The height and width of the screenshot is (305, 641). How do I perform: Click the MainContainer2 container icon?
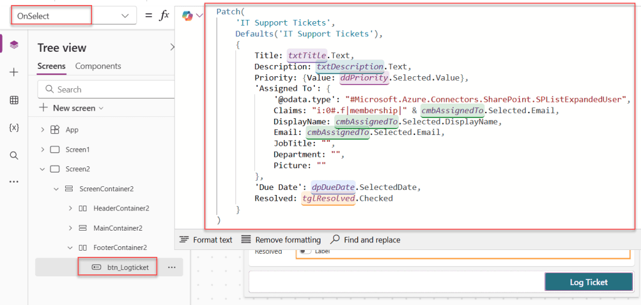tap(82, 228)
